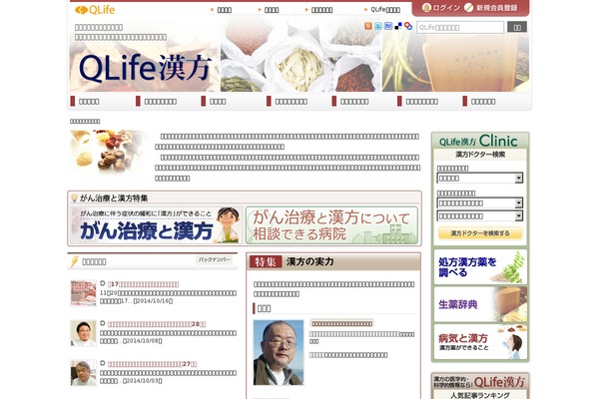This screenshot has height=399, width=599.
Task: Open the がん治療と漢方 feature banner
Action: click(157, 225)
